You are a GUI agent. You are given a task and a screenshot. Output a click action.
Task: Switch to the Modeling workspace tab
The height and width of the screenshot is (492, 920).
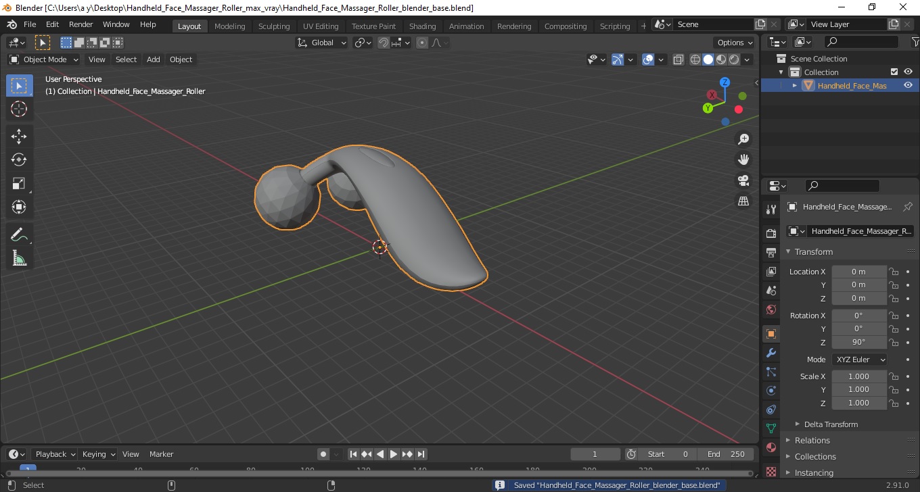pos(229,26)
